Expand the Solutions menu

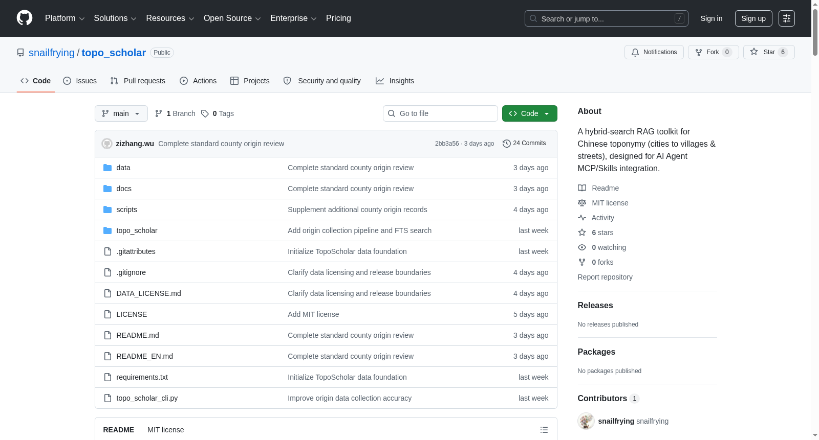tap(115, 18)
